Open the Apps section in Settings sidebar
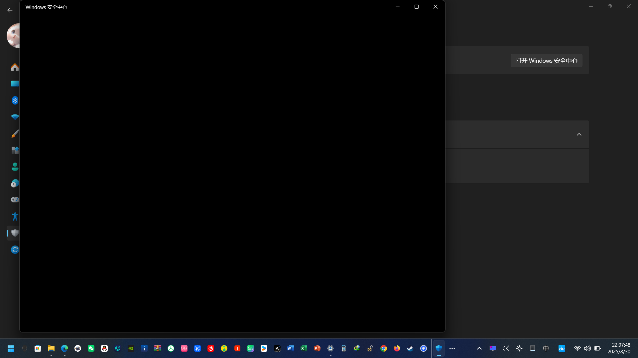This screenshot has height=358, width=638. (15, 150)
